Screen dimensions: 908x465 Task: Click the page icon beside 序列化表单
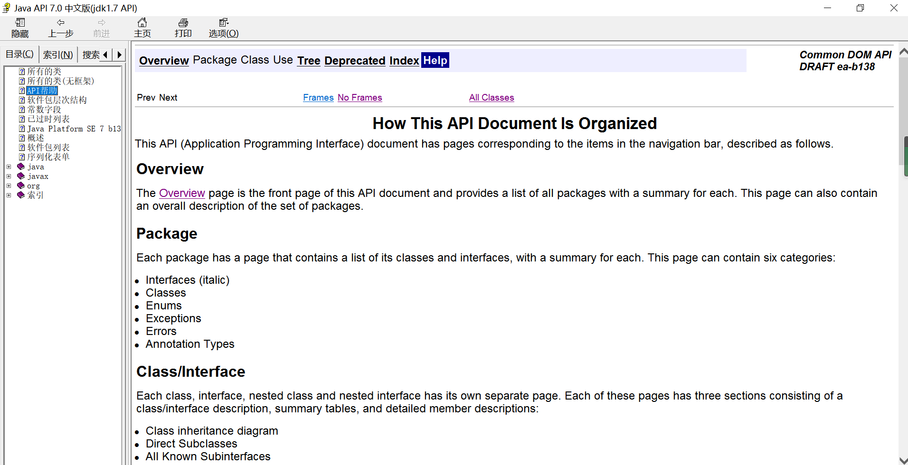(22, 157)
